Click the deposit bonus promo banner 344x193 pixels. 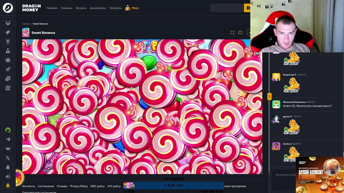pos(320,175)
